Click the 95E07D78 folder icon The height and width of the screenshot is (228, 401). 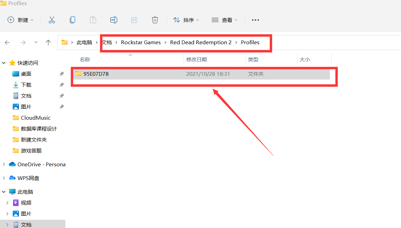click(78, 74)
